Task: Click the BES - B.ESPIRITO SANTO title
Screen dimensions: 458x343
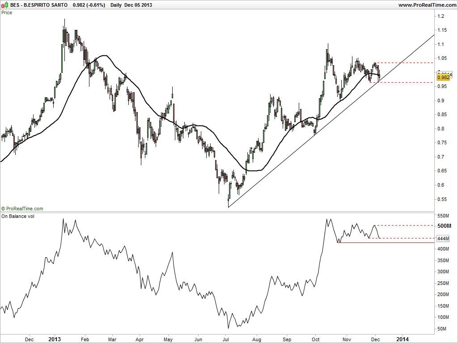Action: [39, 5]
